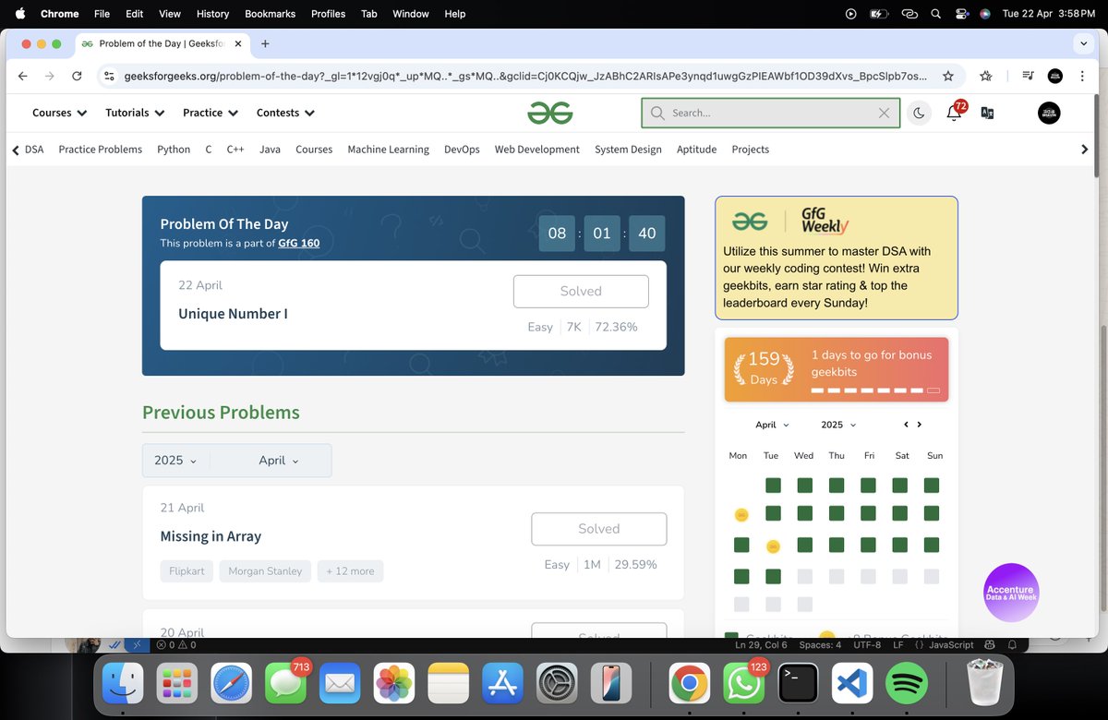
Task: Click Solved button for Unique Number I
Action: pyautogui.click(x=581, y=291)
